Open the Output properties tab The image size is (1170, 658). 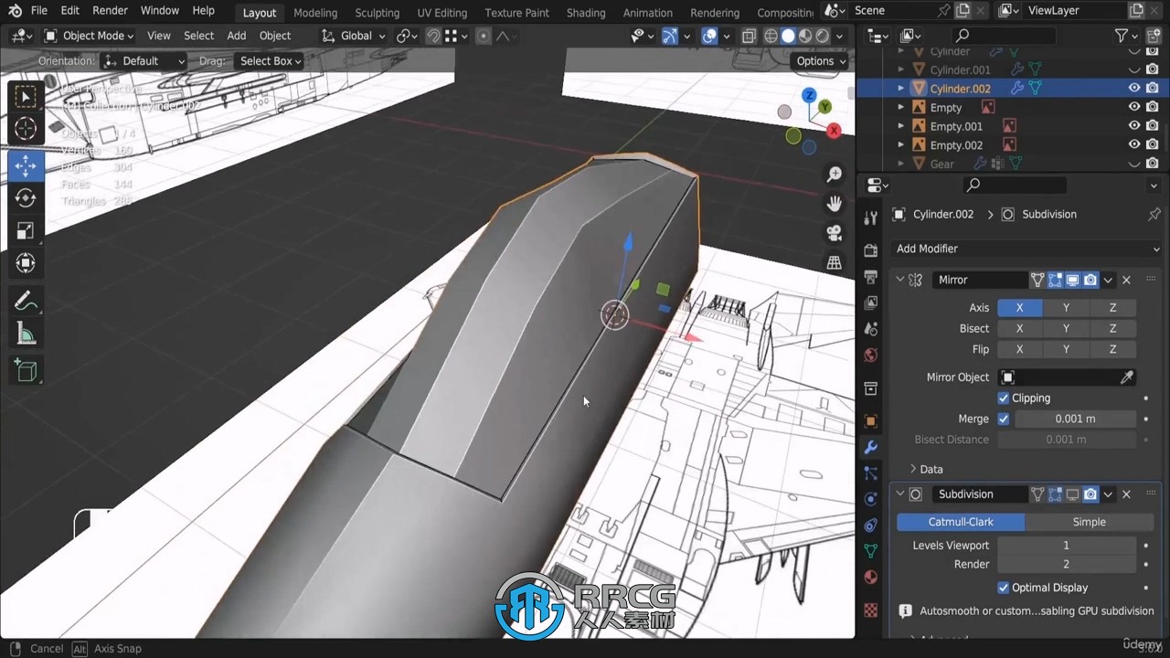click(870, 276)
